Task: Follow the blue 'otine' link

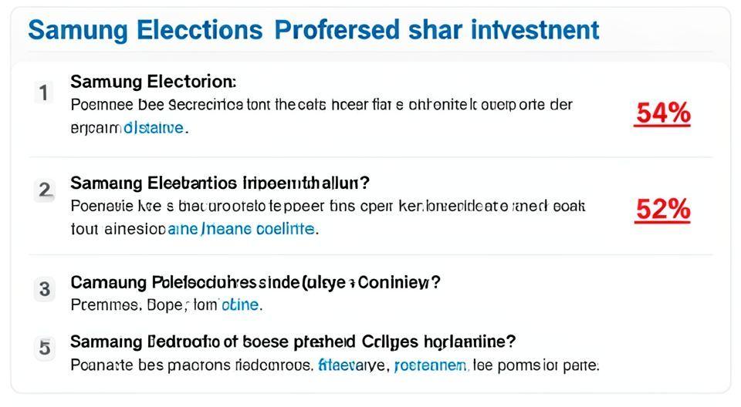Action: 239,305
